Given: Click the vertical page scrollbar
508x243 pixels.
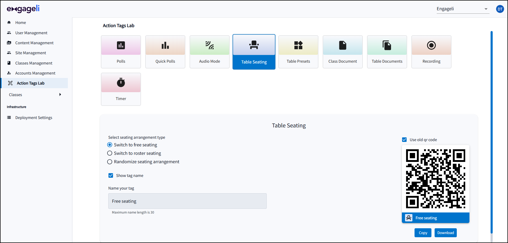Looking at the screenshot, I should pyautogui.click(x=492, y=132).
